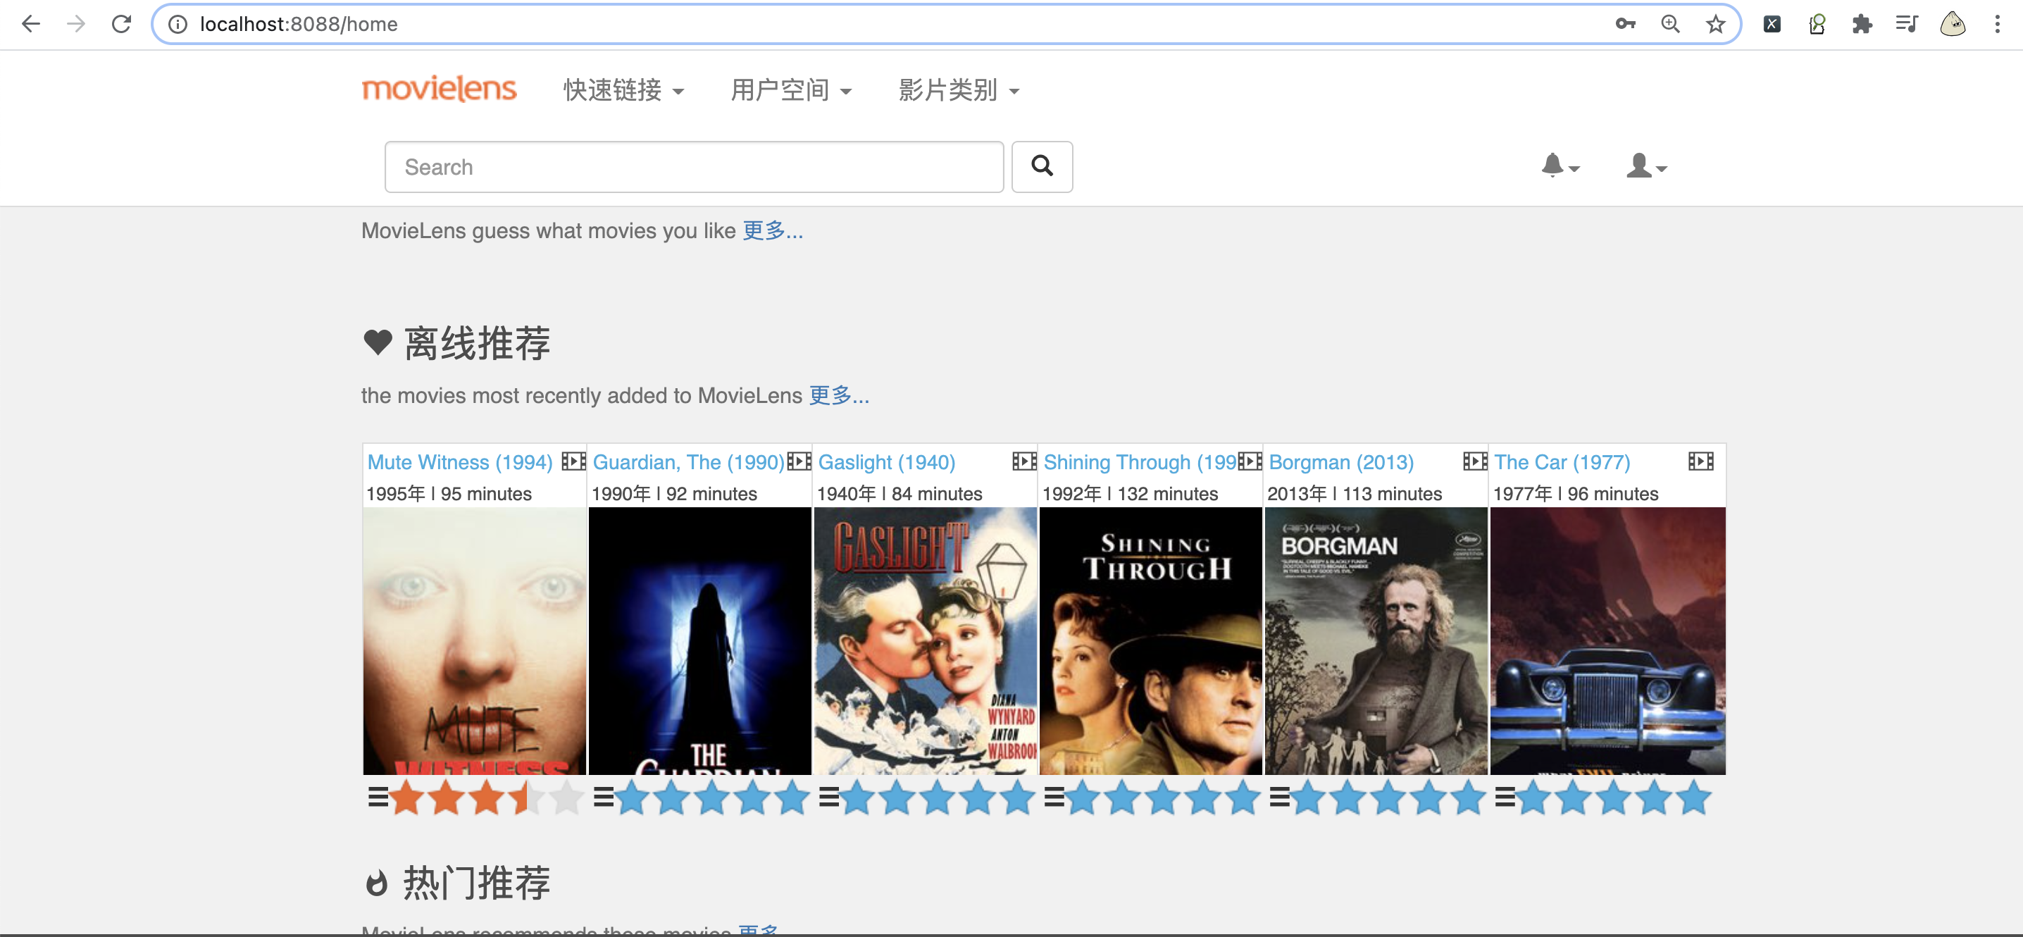
Task: Open the list menu icon under Borgman poster
Action: click(1279, 798)
